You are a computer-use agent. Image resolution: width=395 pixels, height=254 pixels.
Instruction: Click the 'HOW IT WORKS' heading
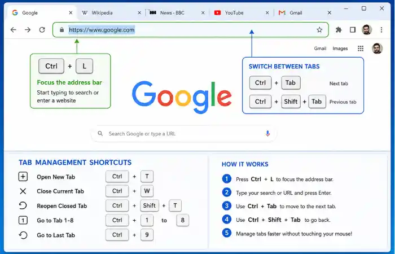click(x=245, y=164)
